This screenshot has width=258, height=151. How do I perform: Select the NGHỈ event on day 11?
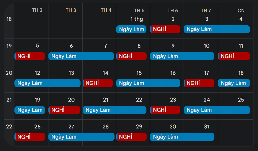pos(234,56)
